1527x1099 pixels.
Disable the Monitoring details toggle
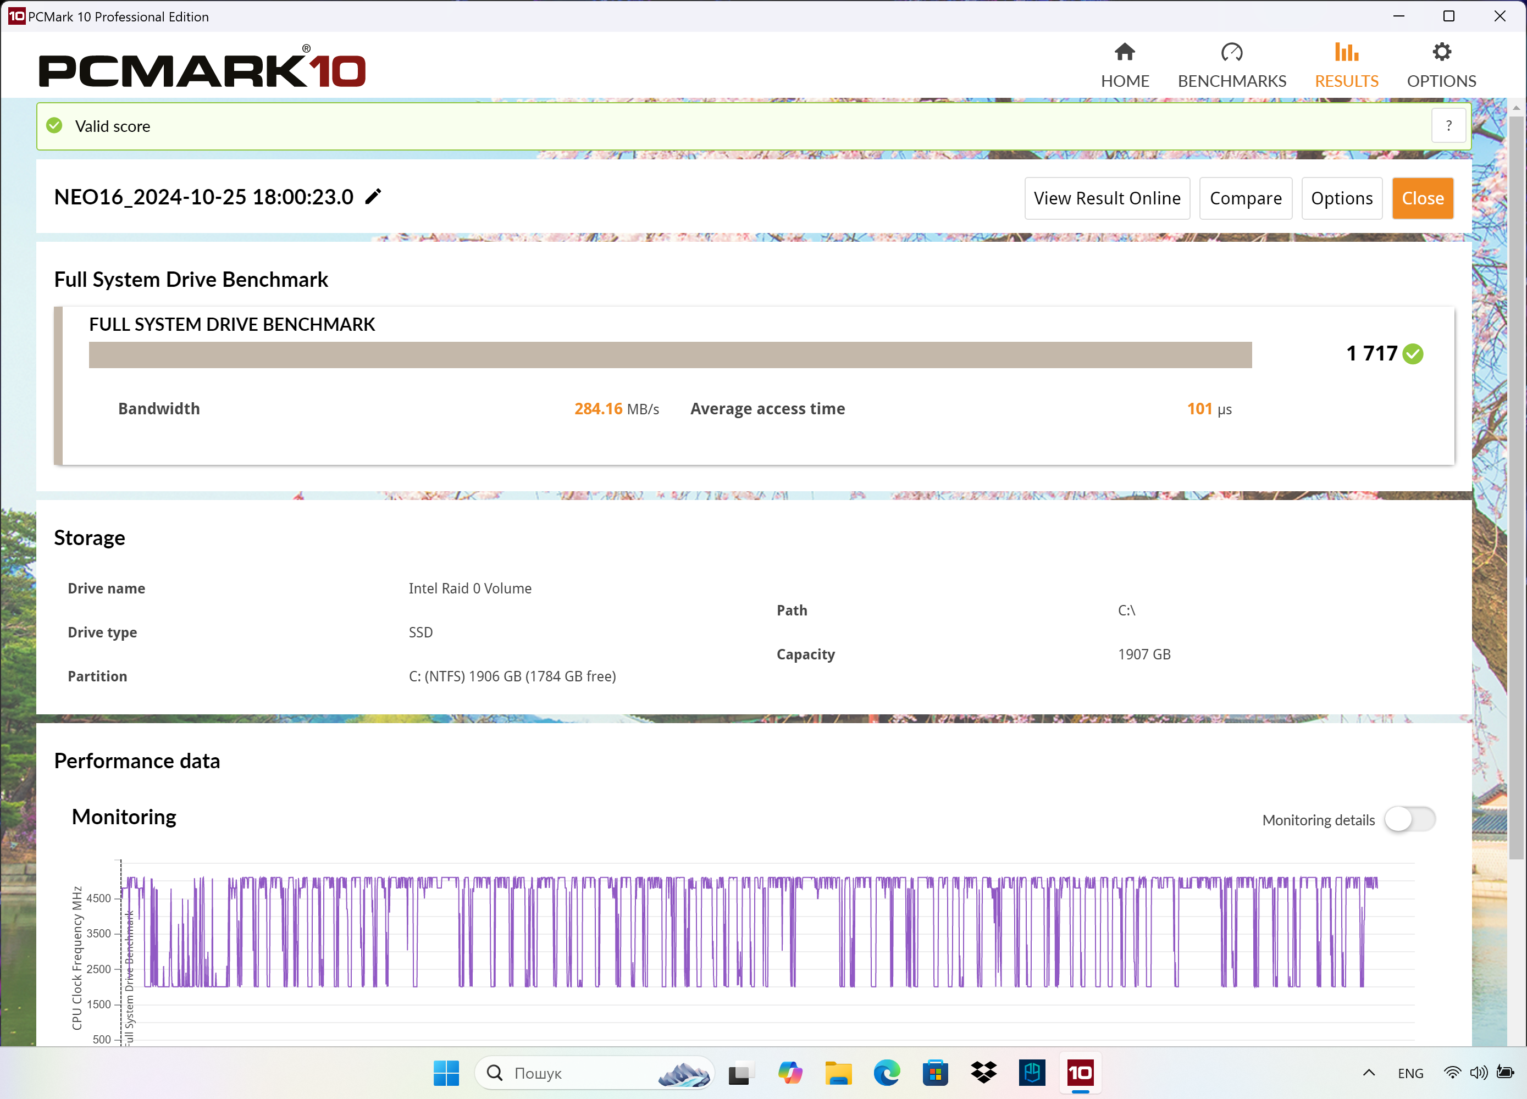coord(1409,819)
